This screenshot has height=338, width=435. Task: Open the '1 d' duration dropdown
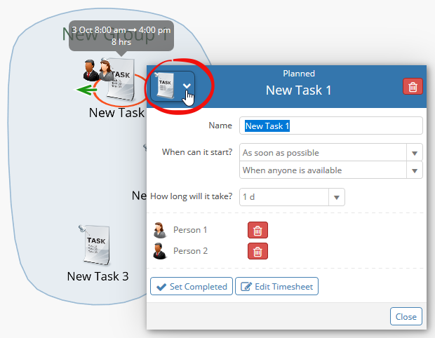292,197
